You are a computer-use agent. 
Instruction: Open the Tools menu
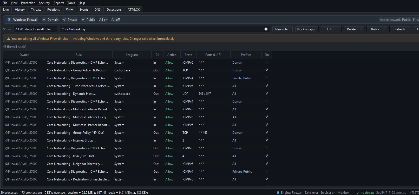point(71,3)
